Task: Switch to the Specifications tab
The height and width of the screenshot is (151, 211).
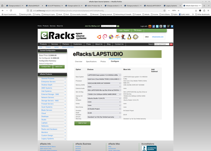Action: click(91, 61)
